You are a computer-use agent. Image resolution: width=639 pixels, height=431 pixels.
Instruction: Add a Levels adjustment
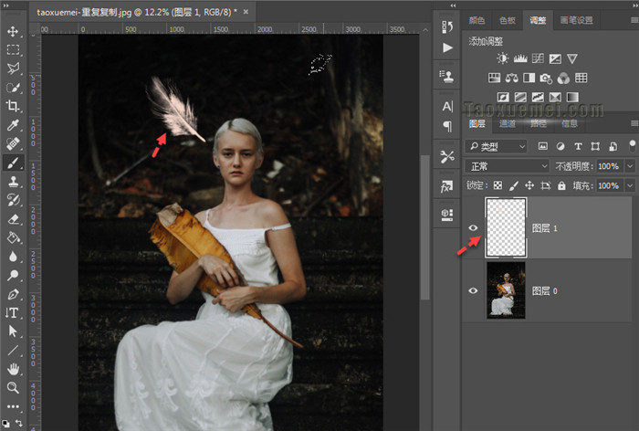[x=520, y=58]
